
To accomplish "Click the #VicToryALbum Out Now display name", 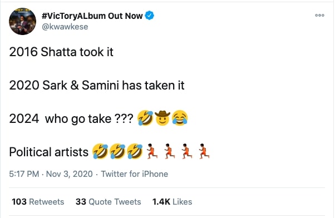I will click(x=92, y=16).
